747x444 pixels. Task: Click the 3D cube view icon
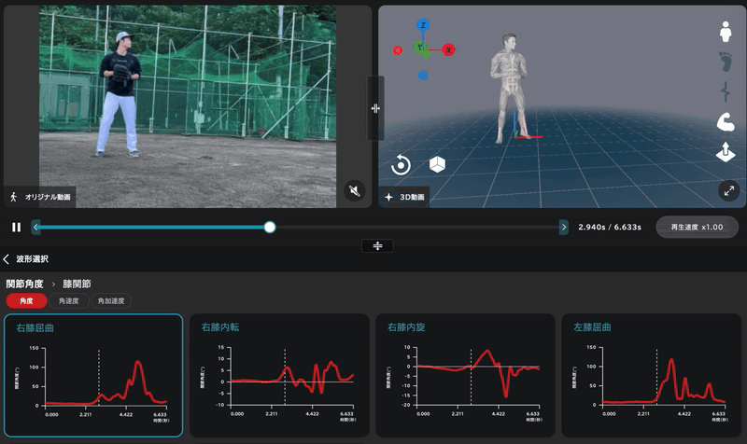point(437,165)
